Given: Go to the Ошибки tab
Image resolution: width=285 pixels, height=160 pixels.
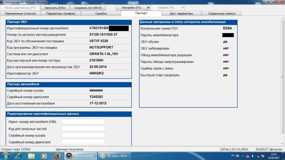Looking at the screenshot, I should (x=101, y=14).
